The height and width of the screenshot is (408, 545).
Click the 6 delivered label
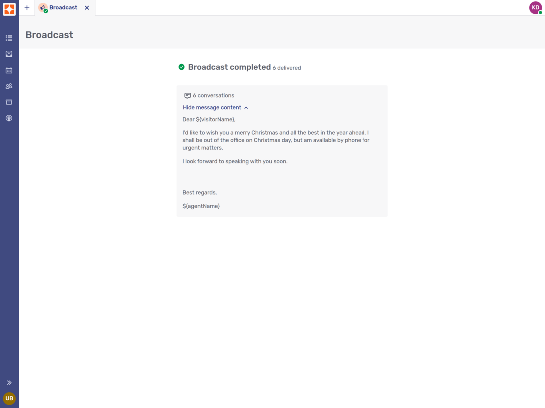(x=287, y=68)
